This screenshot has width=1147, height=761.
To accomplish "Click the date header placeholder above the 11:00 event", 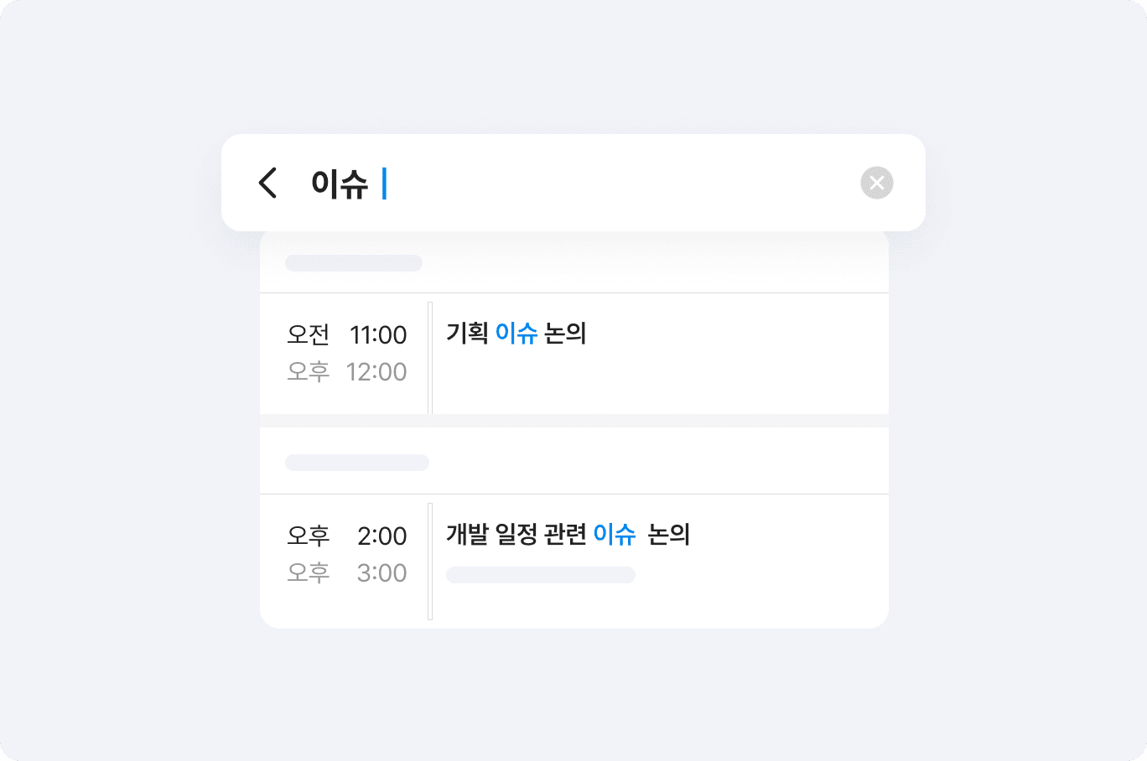I will (353, 263).
